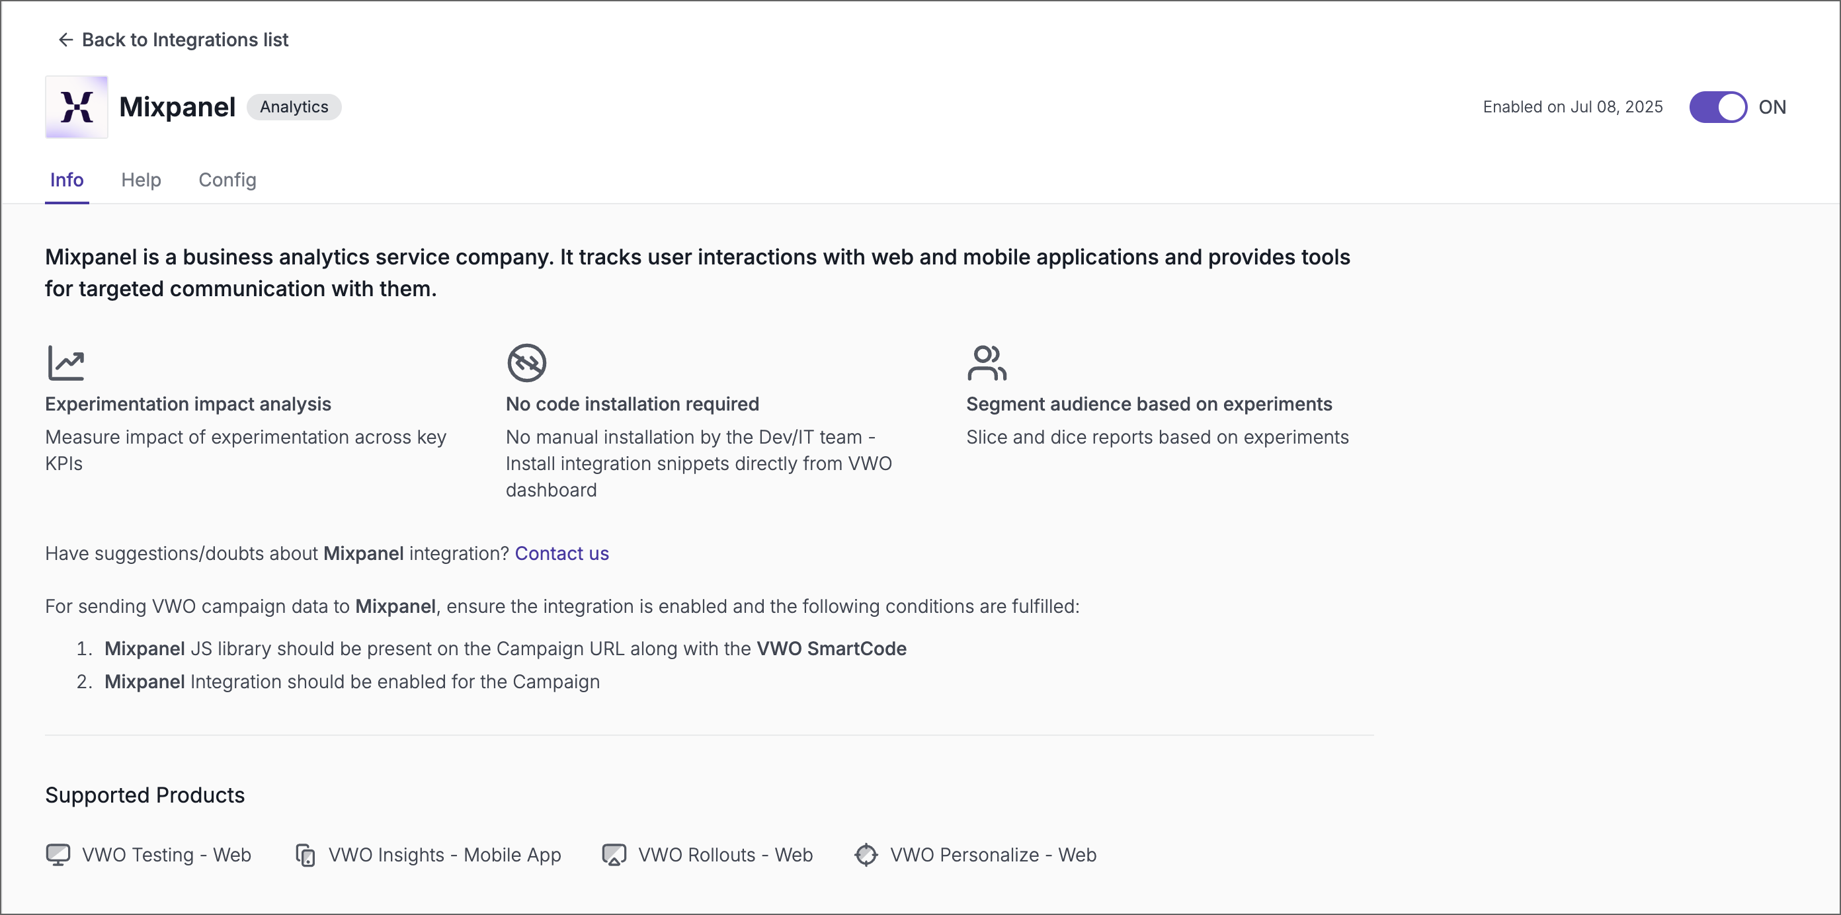1841x915 pixels.
Task: Click 'Segment audience based on experiments' heading
Action: (x=1149, y=405)
